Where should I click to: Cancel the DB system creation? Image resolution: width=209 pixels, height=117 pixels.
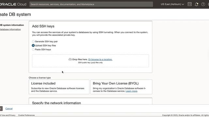[x=9, y=109]
